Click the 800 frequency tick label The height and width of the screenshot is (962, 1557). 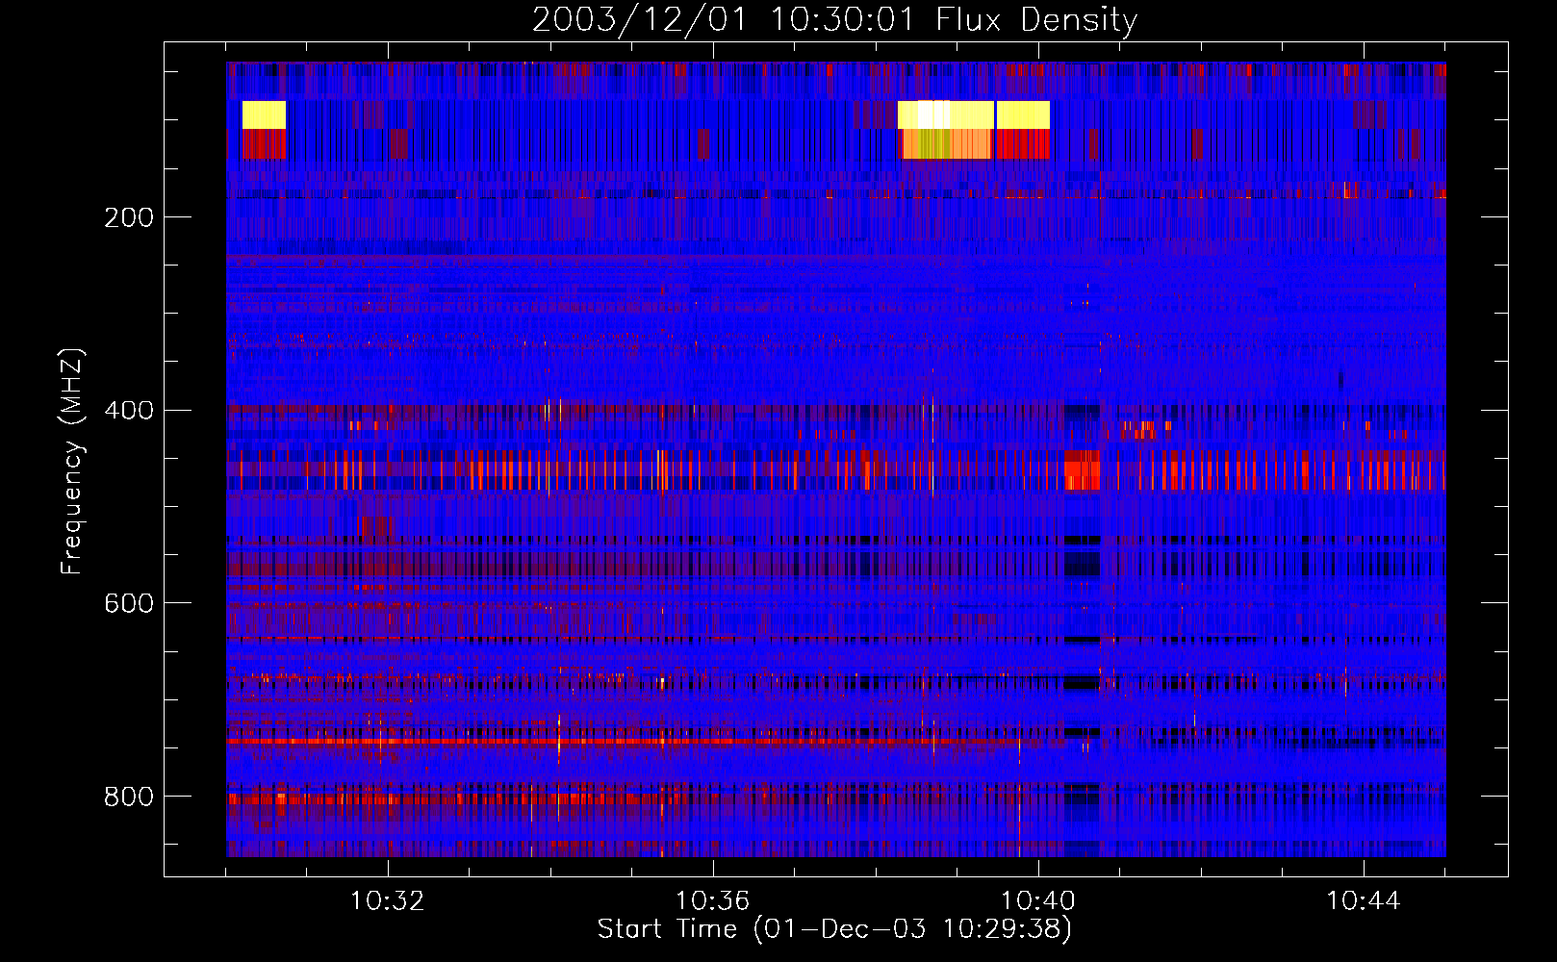point(129,797)
